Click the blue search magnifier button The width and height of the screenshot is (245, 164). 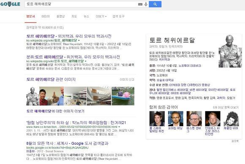(x=155, y=4)
